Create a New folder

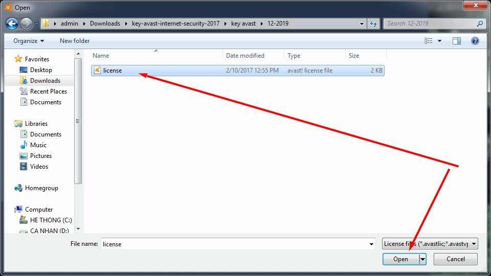point(75,41)
